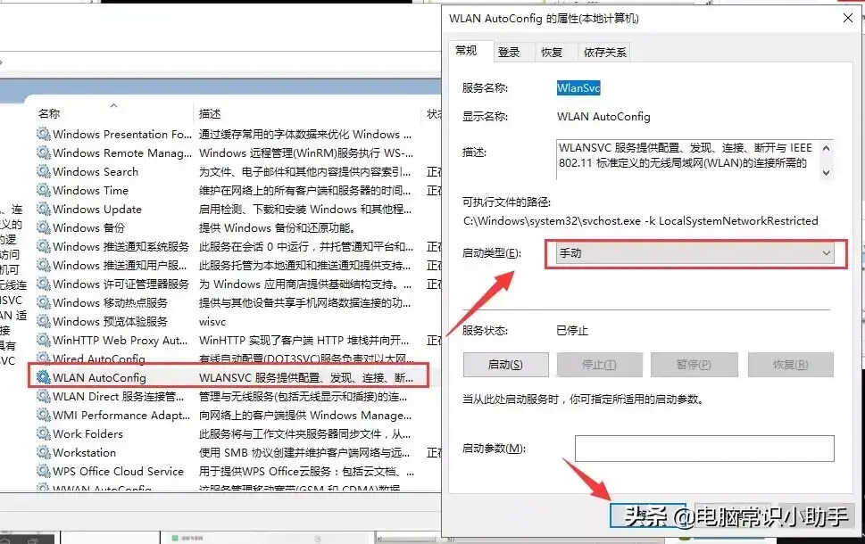The image size is (865, 544).
Task: Click the 启动参数(M) input field
Action: coord(704,449)
